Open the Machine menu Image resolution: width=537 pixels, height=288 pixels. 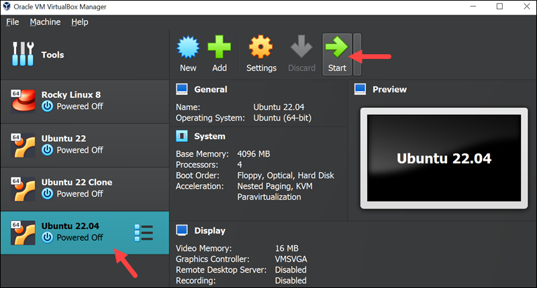(45, 22)
